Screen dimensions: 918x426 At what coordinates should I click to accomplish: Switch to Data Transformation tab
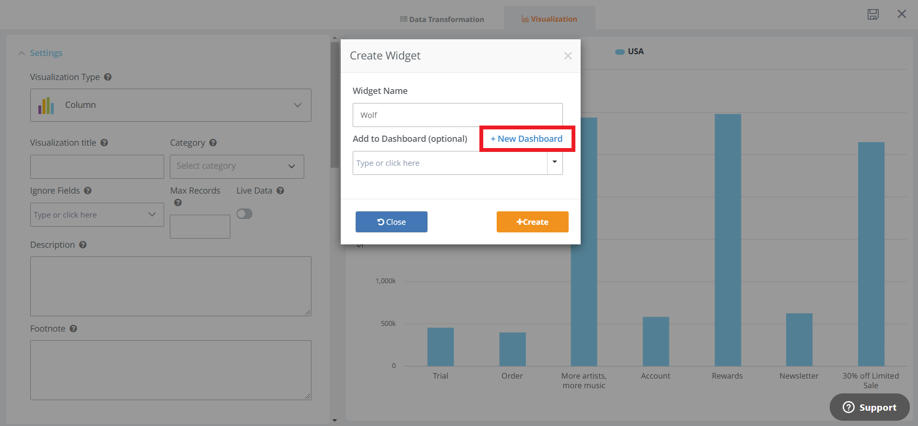click(442, 19)
